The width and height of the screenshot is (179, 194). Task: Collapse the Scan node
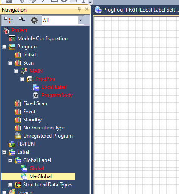pos(10,63)
